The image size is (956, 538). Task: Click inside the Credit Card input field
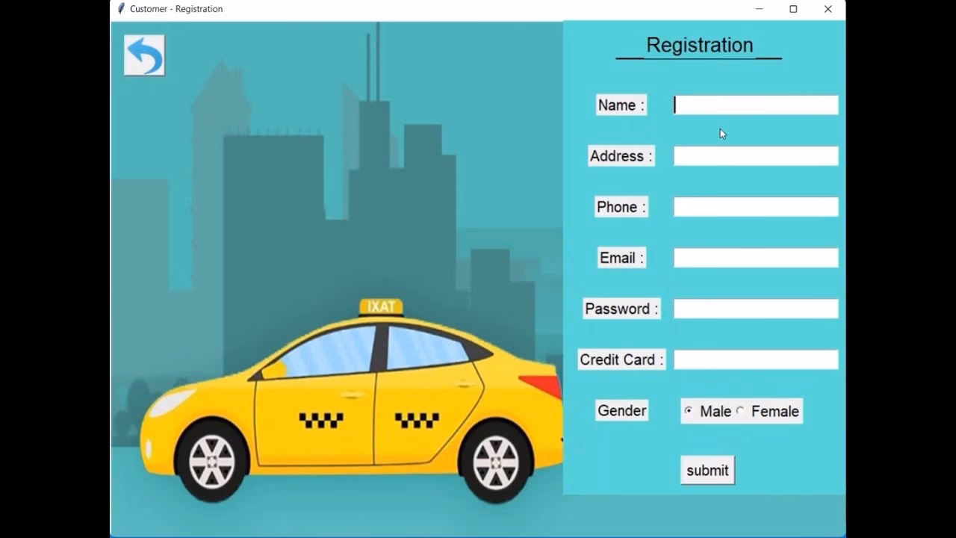[x=755, y=359]
